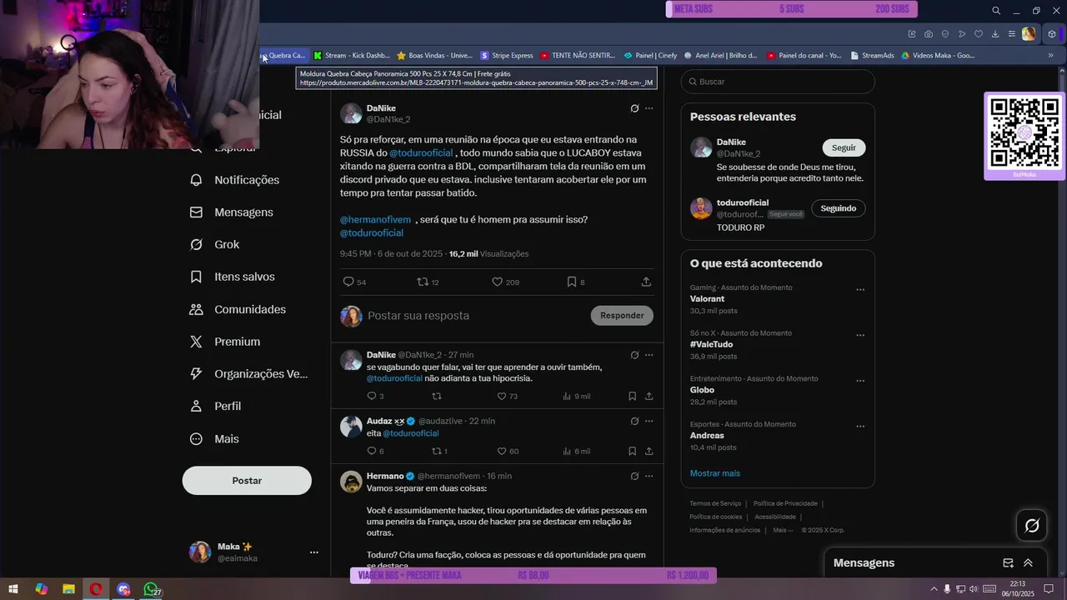Reply to main post with 54 replies

tap(354, 282)
